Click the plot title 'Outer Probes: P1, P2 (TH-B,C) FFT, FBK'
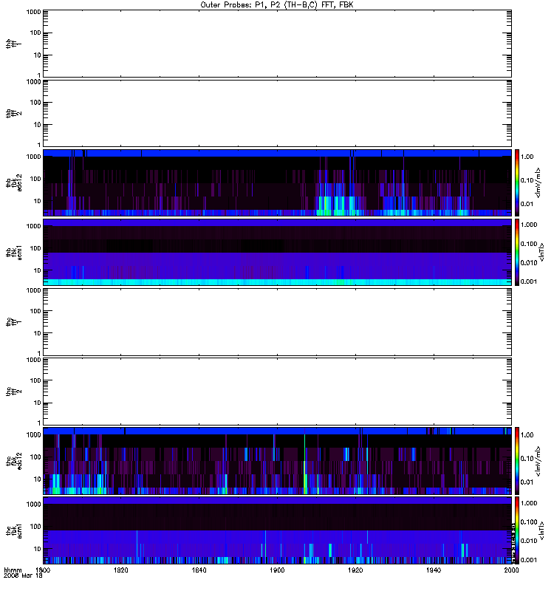 click(x=277, y=5)
